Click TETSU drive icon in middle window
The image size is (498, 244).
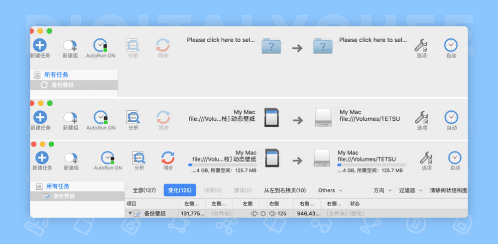323,118
